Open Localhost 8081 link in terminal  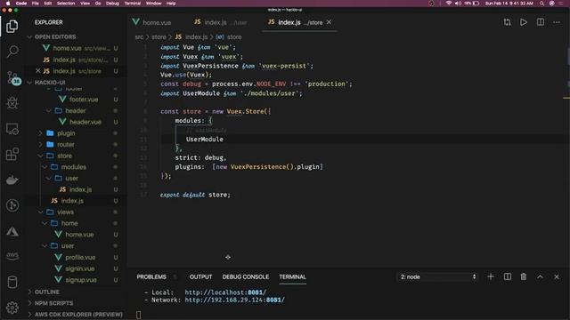pos(225,292)
